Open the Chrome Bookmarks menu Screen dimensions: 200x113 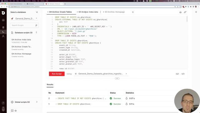pos(28,1)
